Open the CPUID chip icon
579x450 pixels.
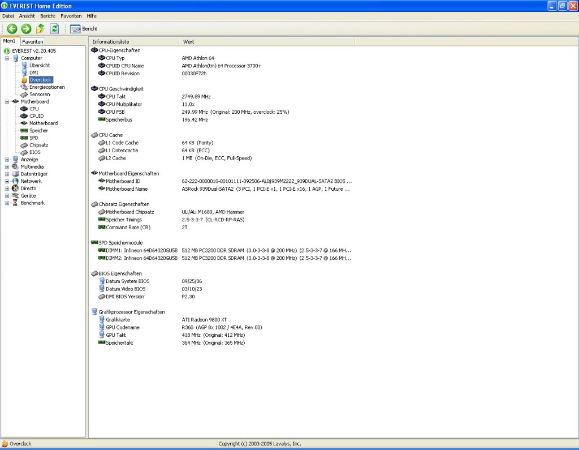pos(24,116)
